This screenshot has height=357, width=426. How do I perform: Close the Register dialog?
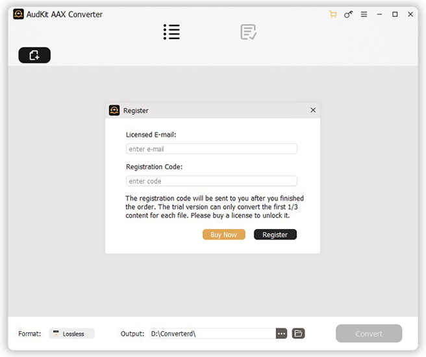tap(313, 110)
